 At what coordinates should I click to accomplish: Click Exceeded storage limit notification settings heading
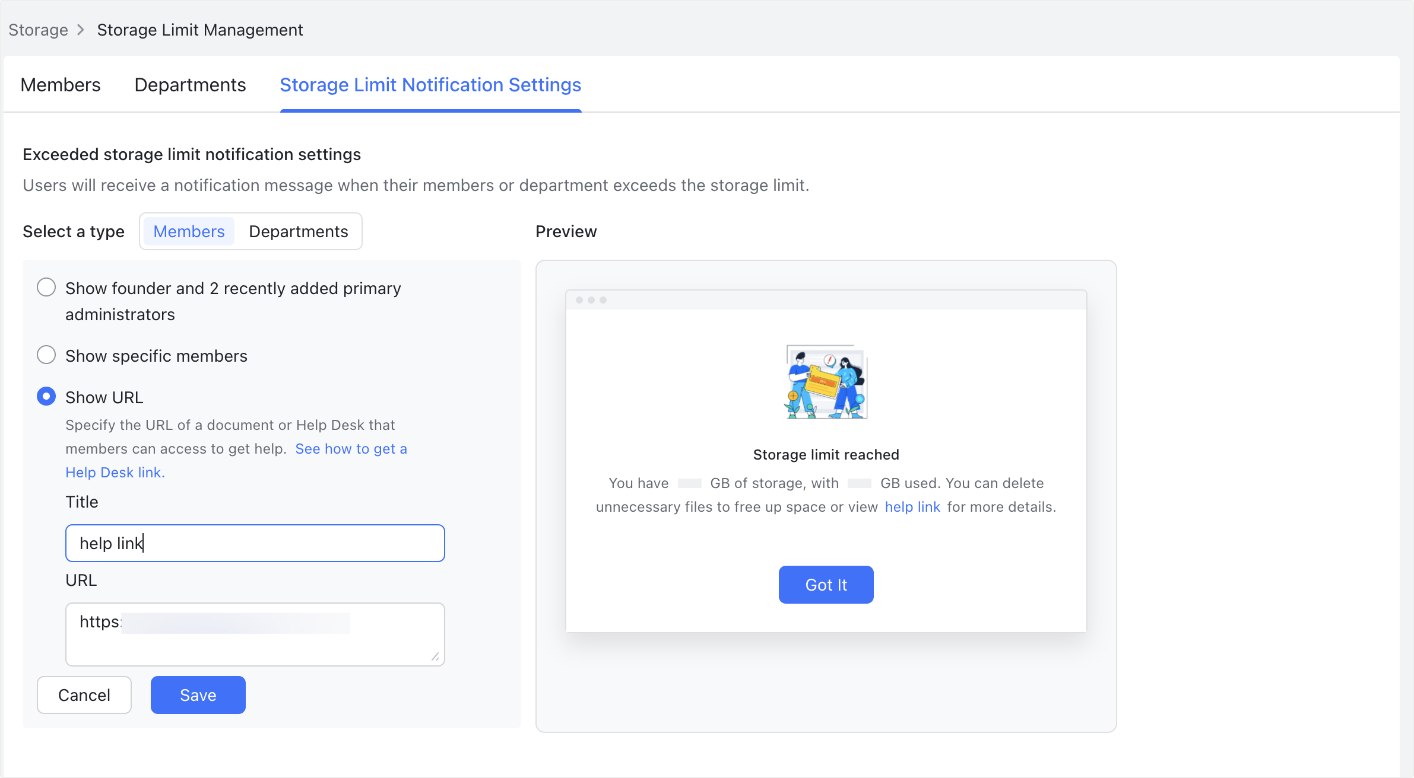[x=192, y=154]
